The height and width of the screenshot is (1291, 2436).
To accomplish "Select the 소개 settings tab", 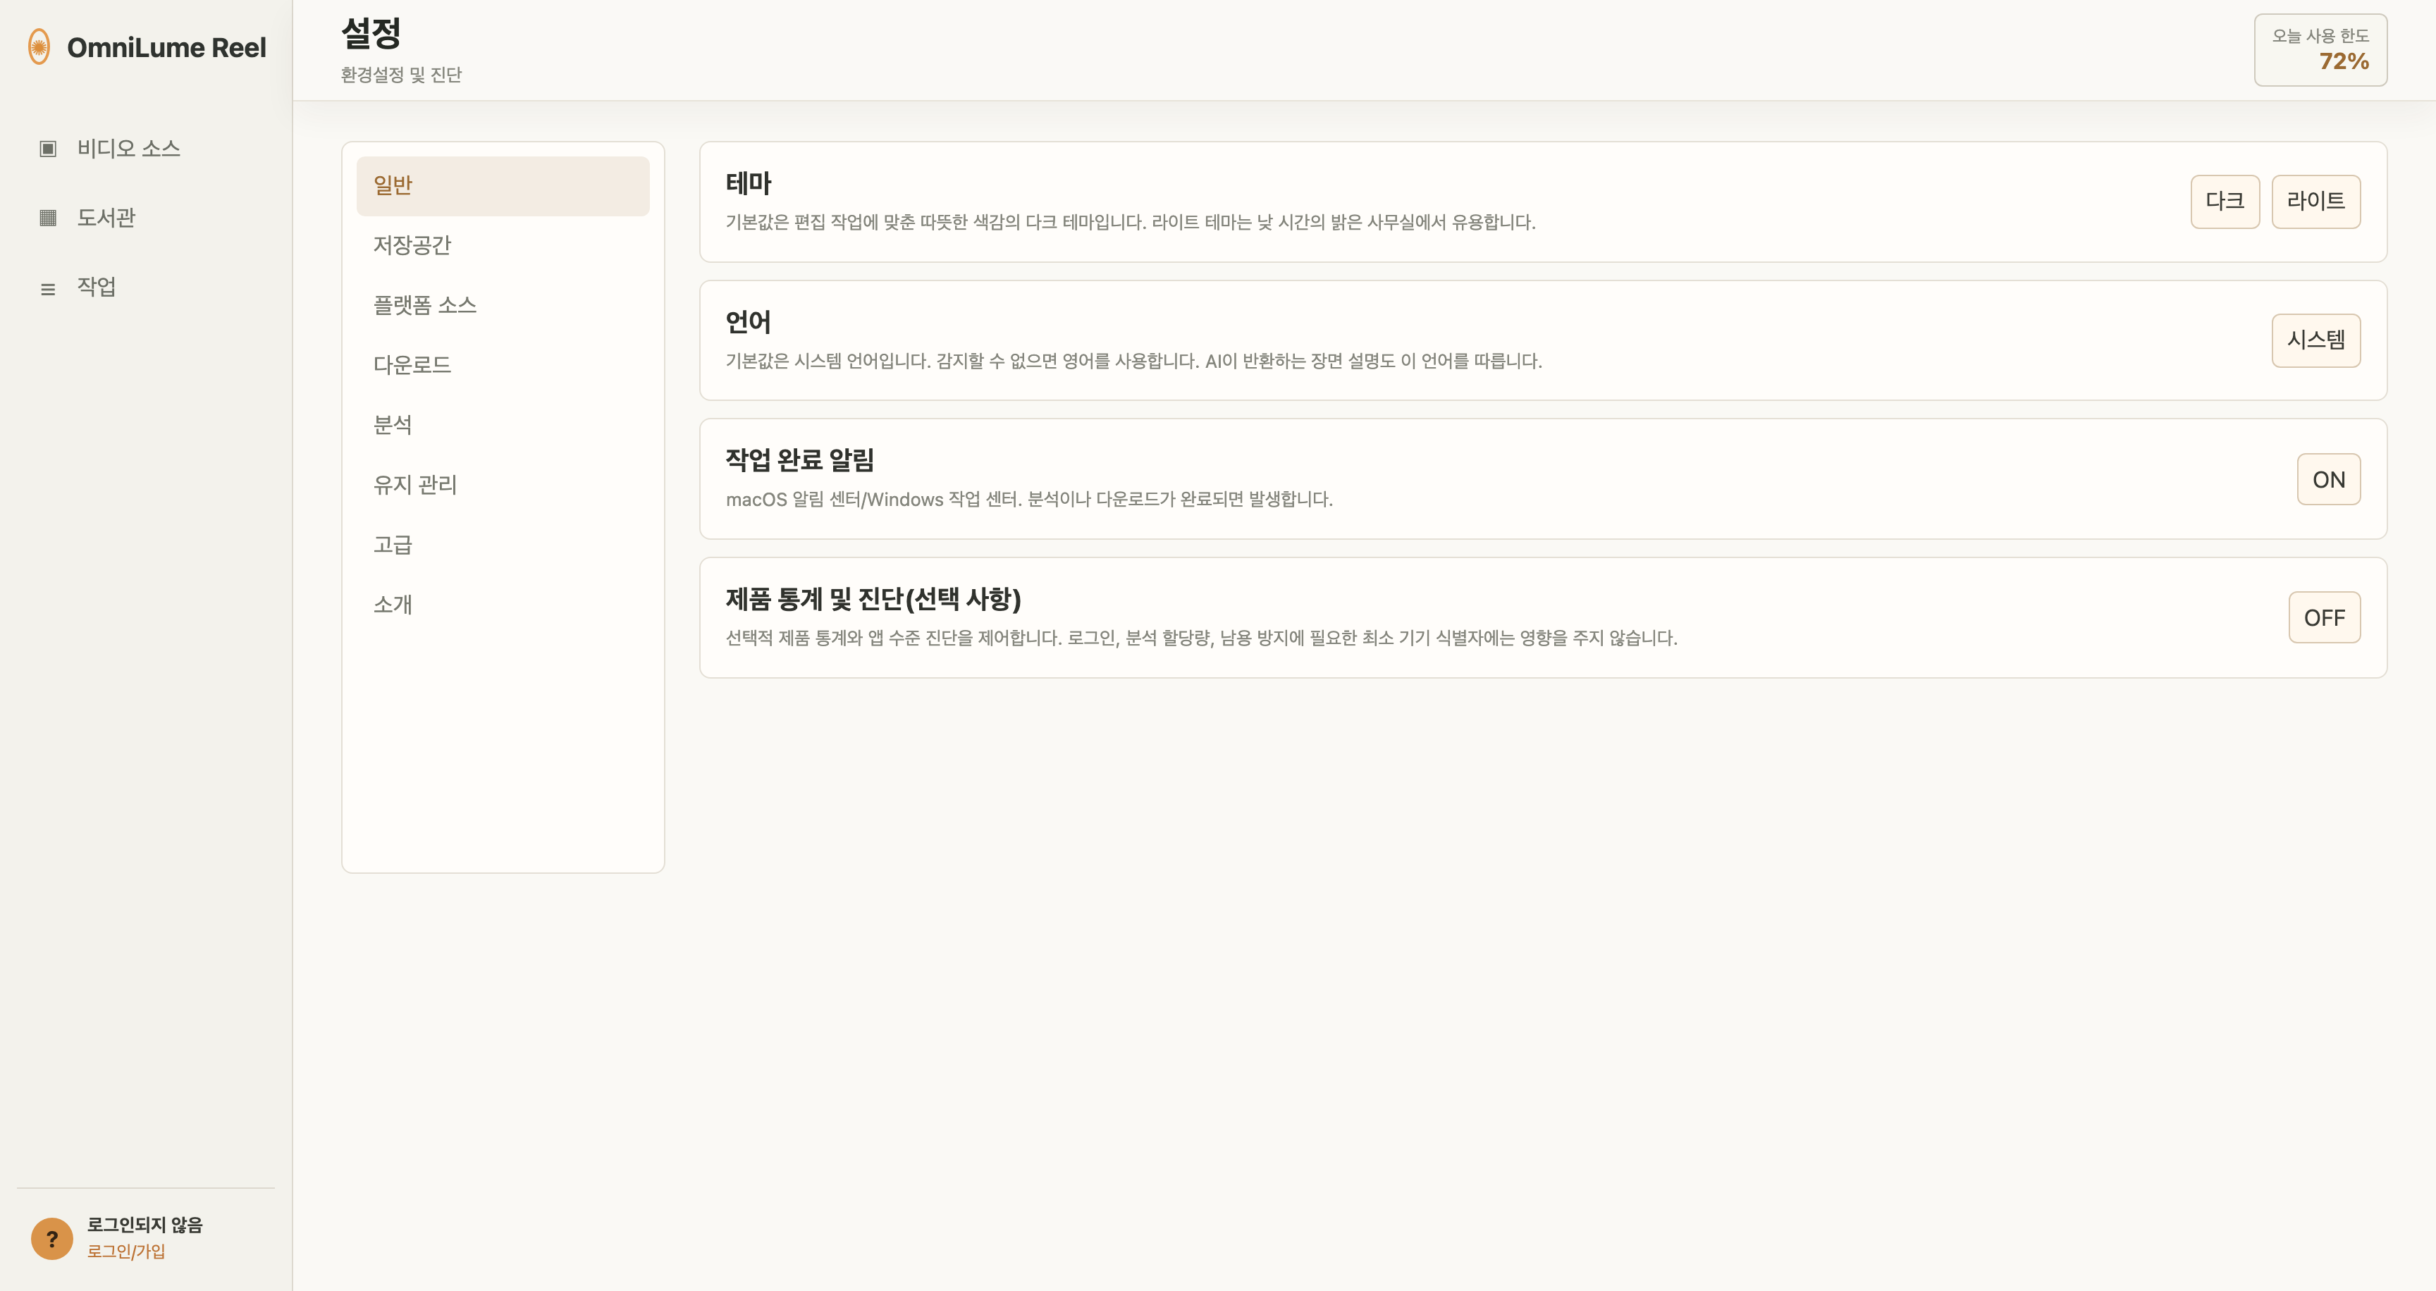I will coord(503,605).
